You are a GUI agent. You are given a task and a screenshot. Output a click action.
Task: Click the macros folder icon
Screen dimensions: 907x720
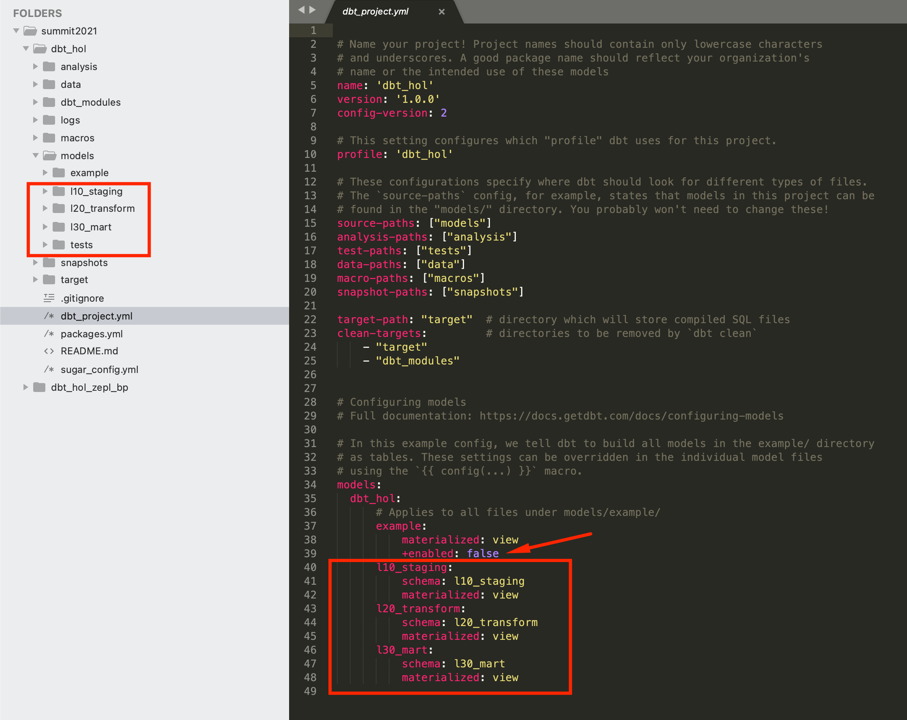49,138
